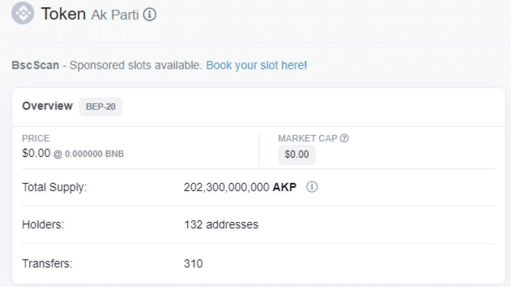
Task: Click the AKP token symbol
Action: tap(284, 187)
